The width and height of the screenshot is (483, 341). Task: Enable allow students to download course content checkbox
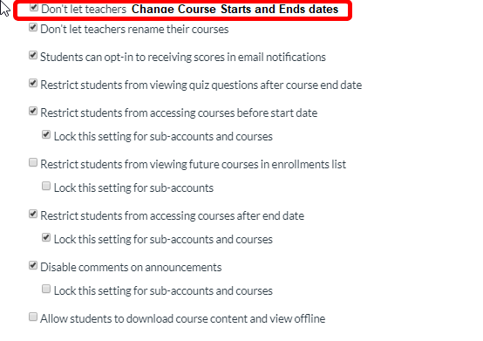pos(33,317)
